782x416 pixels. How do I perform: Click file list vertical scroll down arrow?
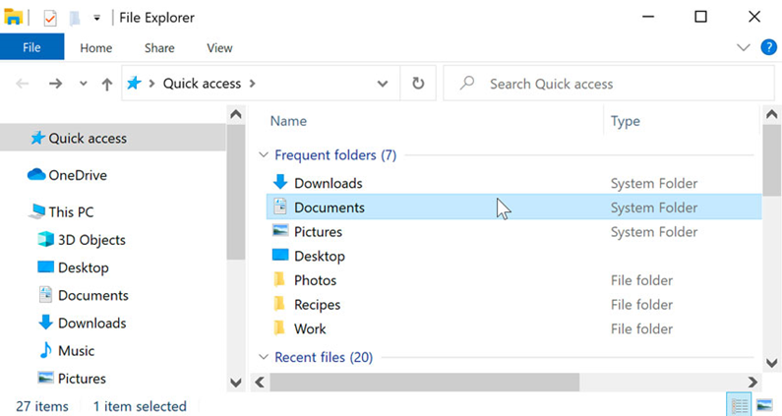(x=771, y=363)
